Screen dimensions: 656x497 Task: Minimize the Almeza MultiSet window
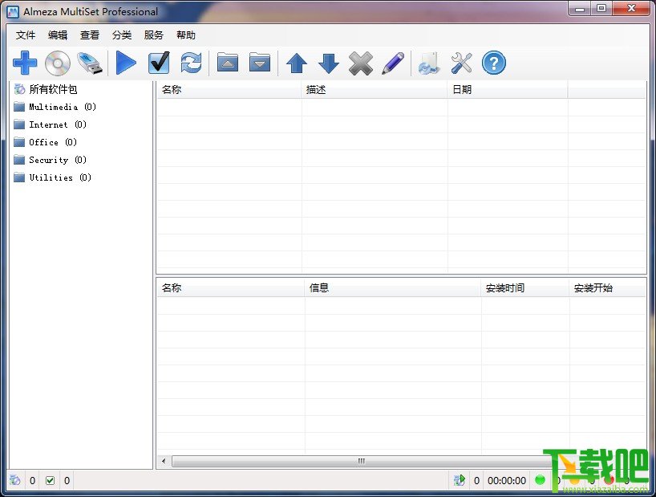[x=580, y=9]
